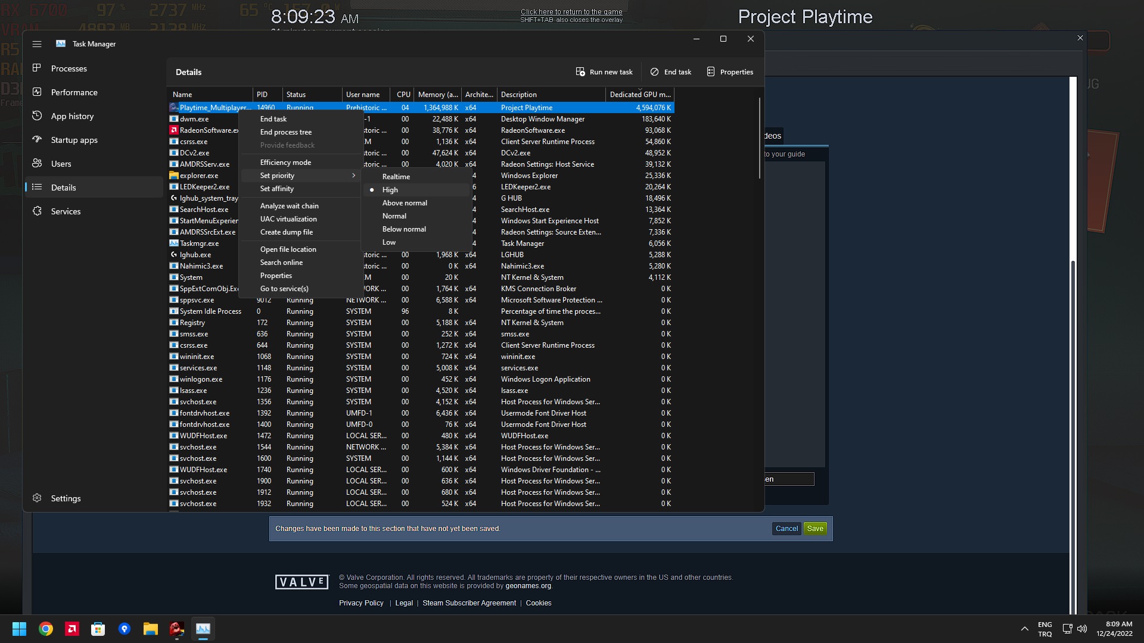Open Startup apps page icon
The height and width of the screenshot is (643, 1144).
click(37, 139)
